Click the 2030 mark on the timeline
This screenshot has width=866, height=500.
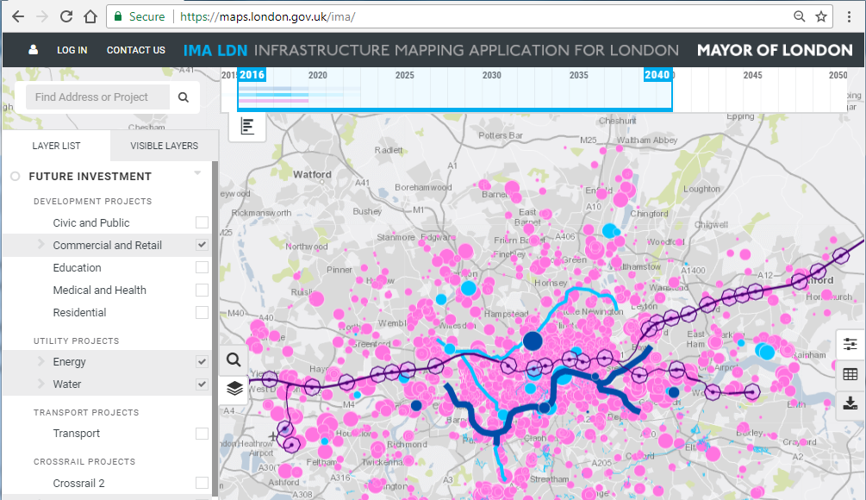(x=491, y=75)
